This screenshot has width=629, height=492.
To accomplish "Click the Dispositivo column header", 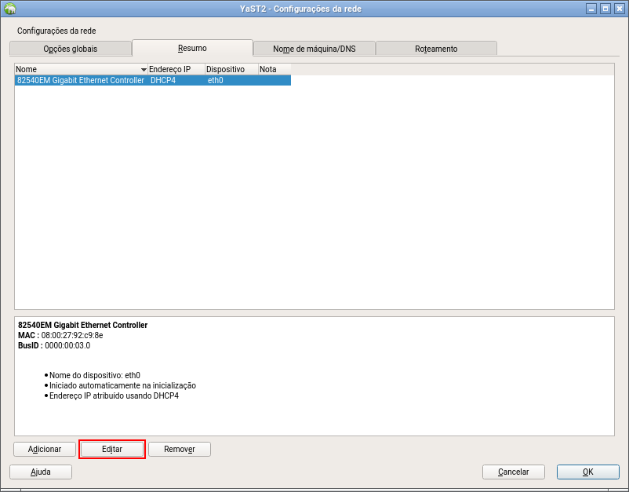I will 231,69.
